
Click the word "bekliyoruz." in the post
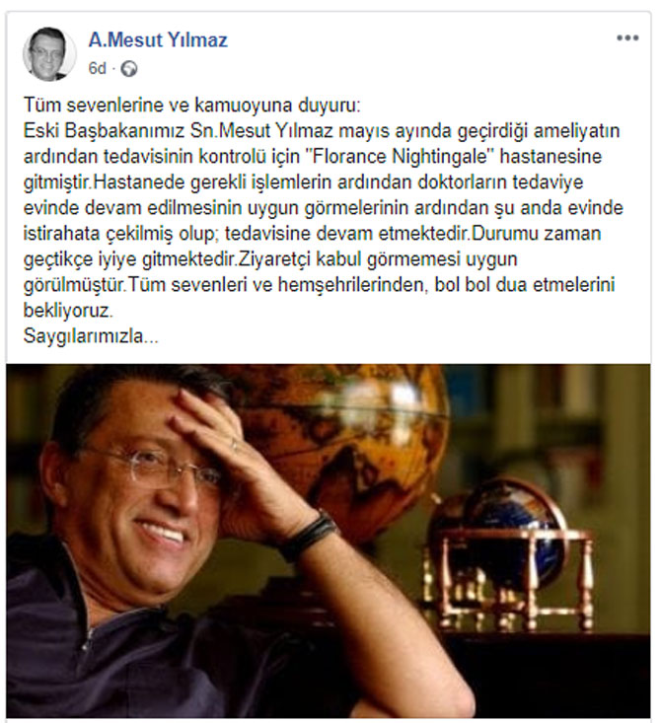(68, 311)
